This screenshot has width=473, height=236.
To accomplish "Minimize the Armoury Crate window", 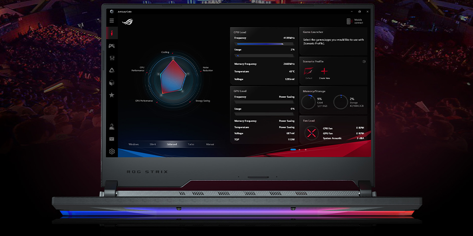I will click(x=352, y=11).
